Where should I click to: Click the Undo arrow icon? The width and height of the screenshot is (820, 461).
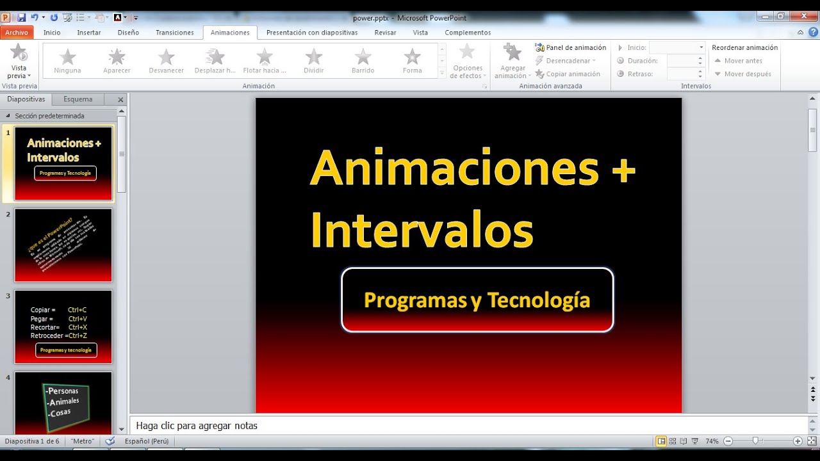click(x=35, y=18)
